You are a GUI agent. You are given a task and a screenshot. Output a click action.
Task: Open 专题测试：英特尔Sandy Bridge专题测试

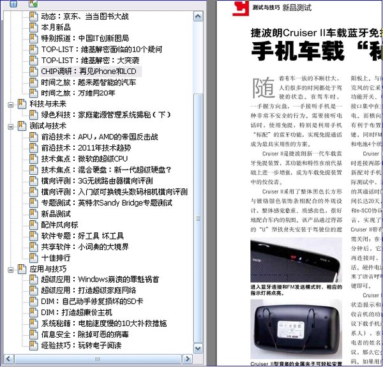click(x=107, y=203)
